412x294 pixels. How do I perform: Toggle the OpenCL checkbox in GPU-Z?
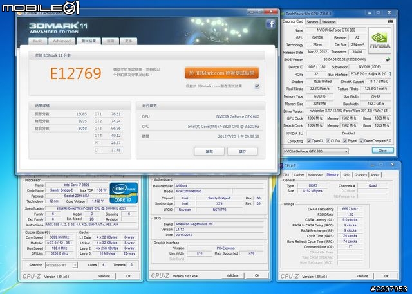point(309,141)
